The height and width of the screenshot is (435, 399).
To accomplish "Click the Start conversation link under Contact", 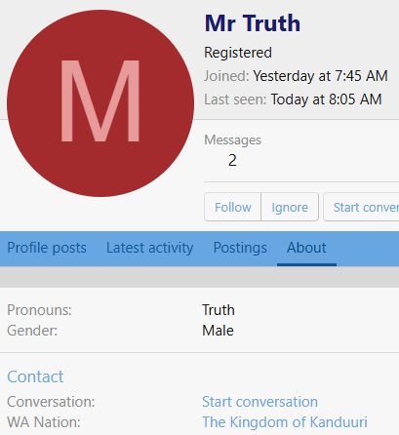I will (259, 402).
